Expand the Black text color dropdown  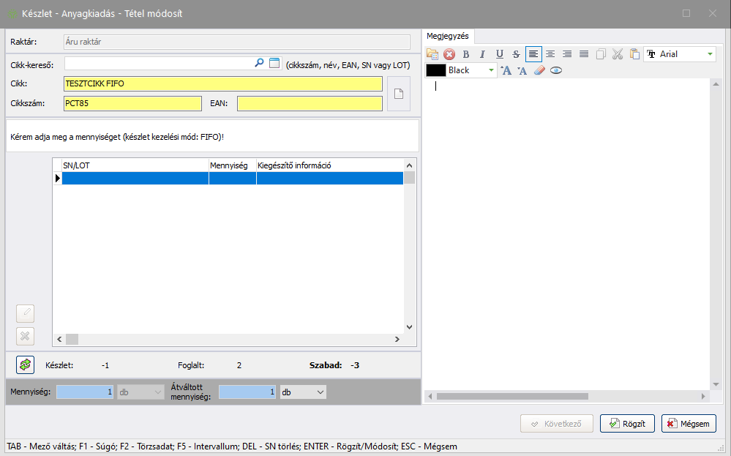pos(492,71)
